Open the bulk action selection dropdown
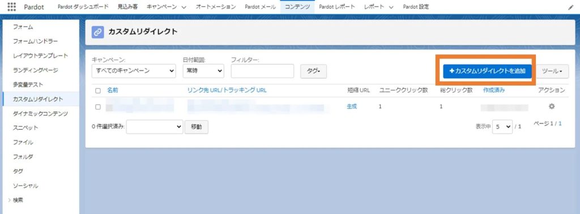 [x=155, y=127]
